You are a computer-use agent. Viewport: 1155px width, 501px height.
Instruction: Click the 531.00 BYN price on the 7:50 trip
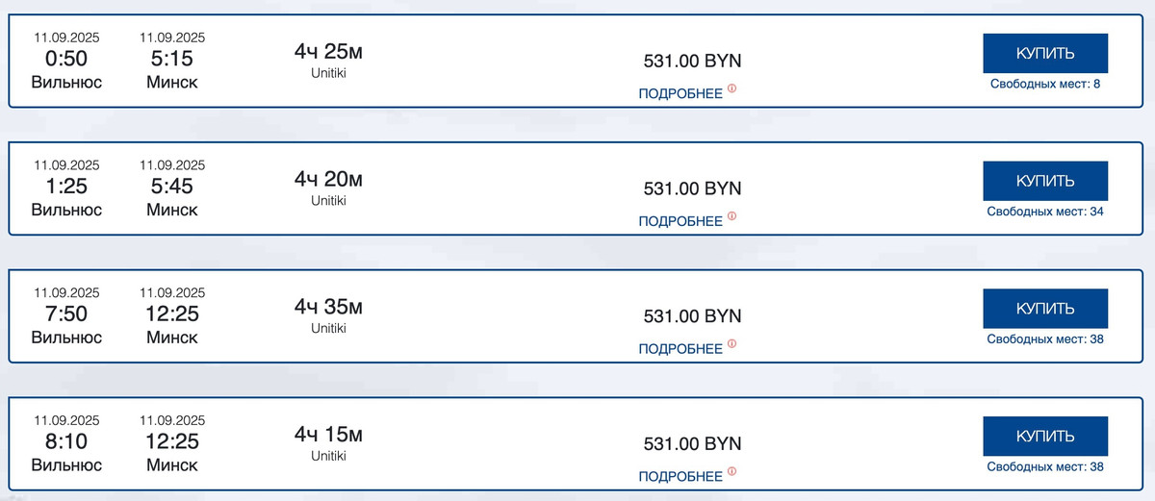point(692,316)
